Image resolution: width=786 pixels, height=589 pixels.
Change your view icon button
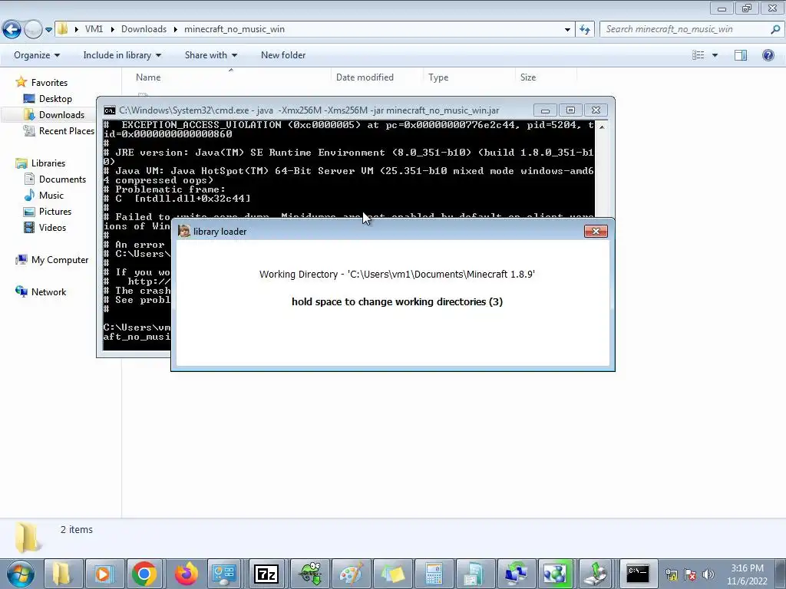tap(698, 55)
